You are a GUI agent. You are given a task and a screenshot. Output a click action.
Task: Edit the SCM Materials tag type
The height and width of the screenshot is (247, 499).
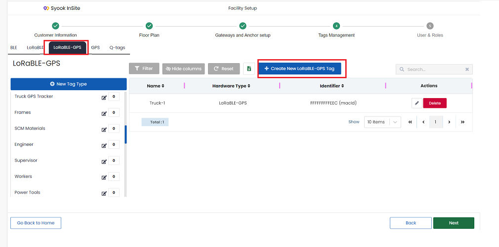coord(104,130)
